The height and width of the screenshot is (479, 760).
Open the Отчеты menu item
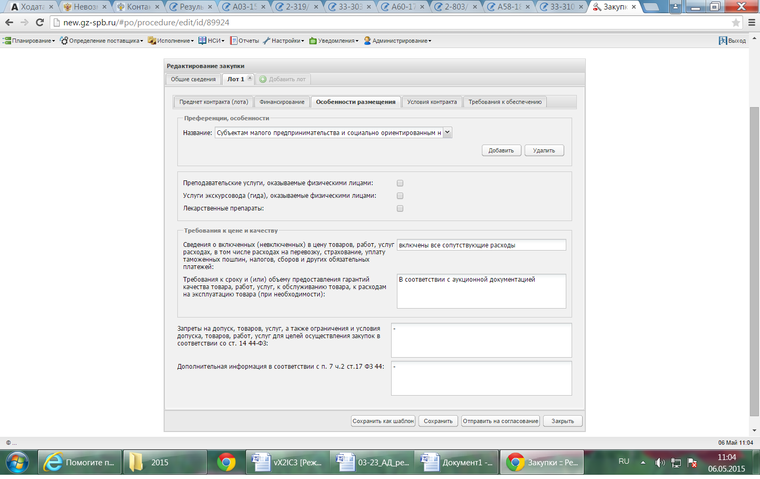(x=244, y=41)
